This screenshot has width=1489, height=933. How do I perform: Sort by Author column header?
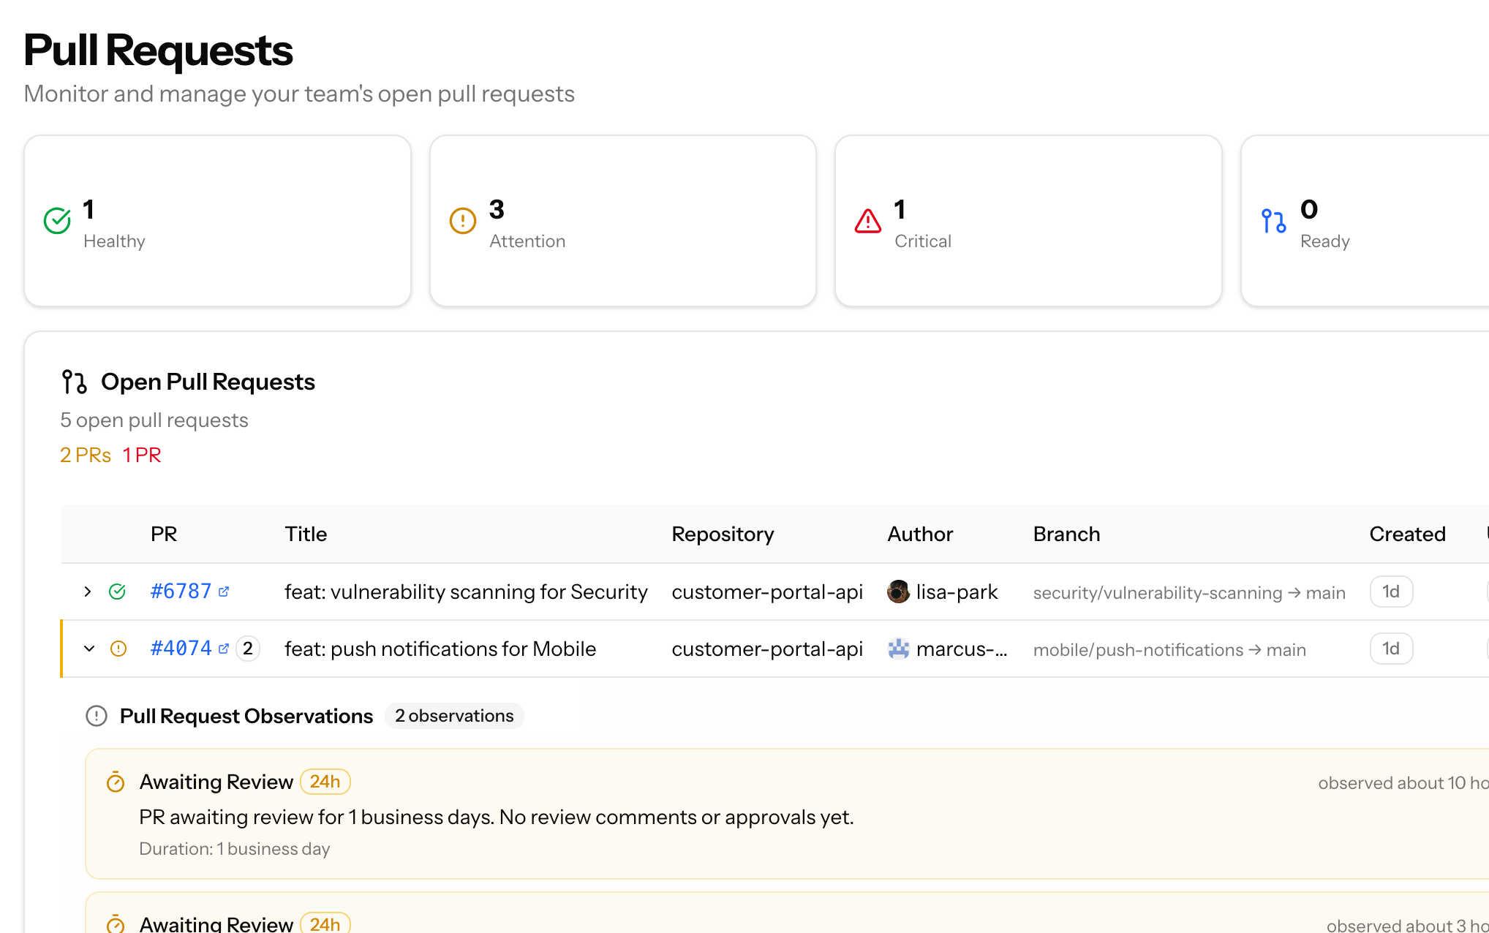point(920,534)
